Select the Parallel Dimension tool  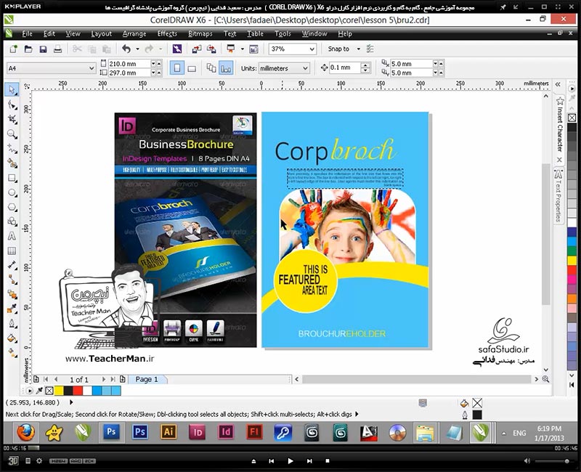point(12,265)
